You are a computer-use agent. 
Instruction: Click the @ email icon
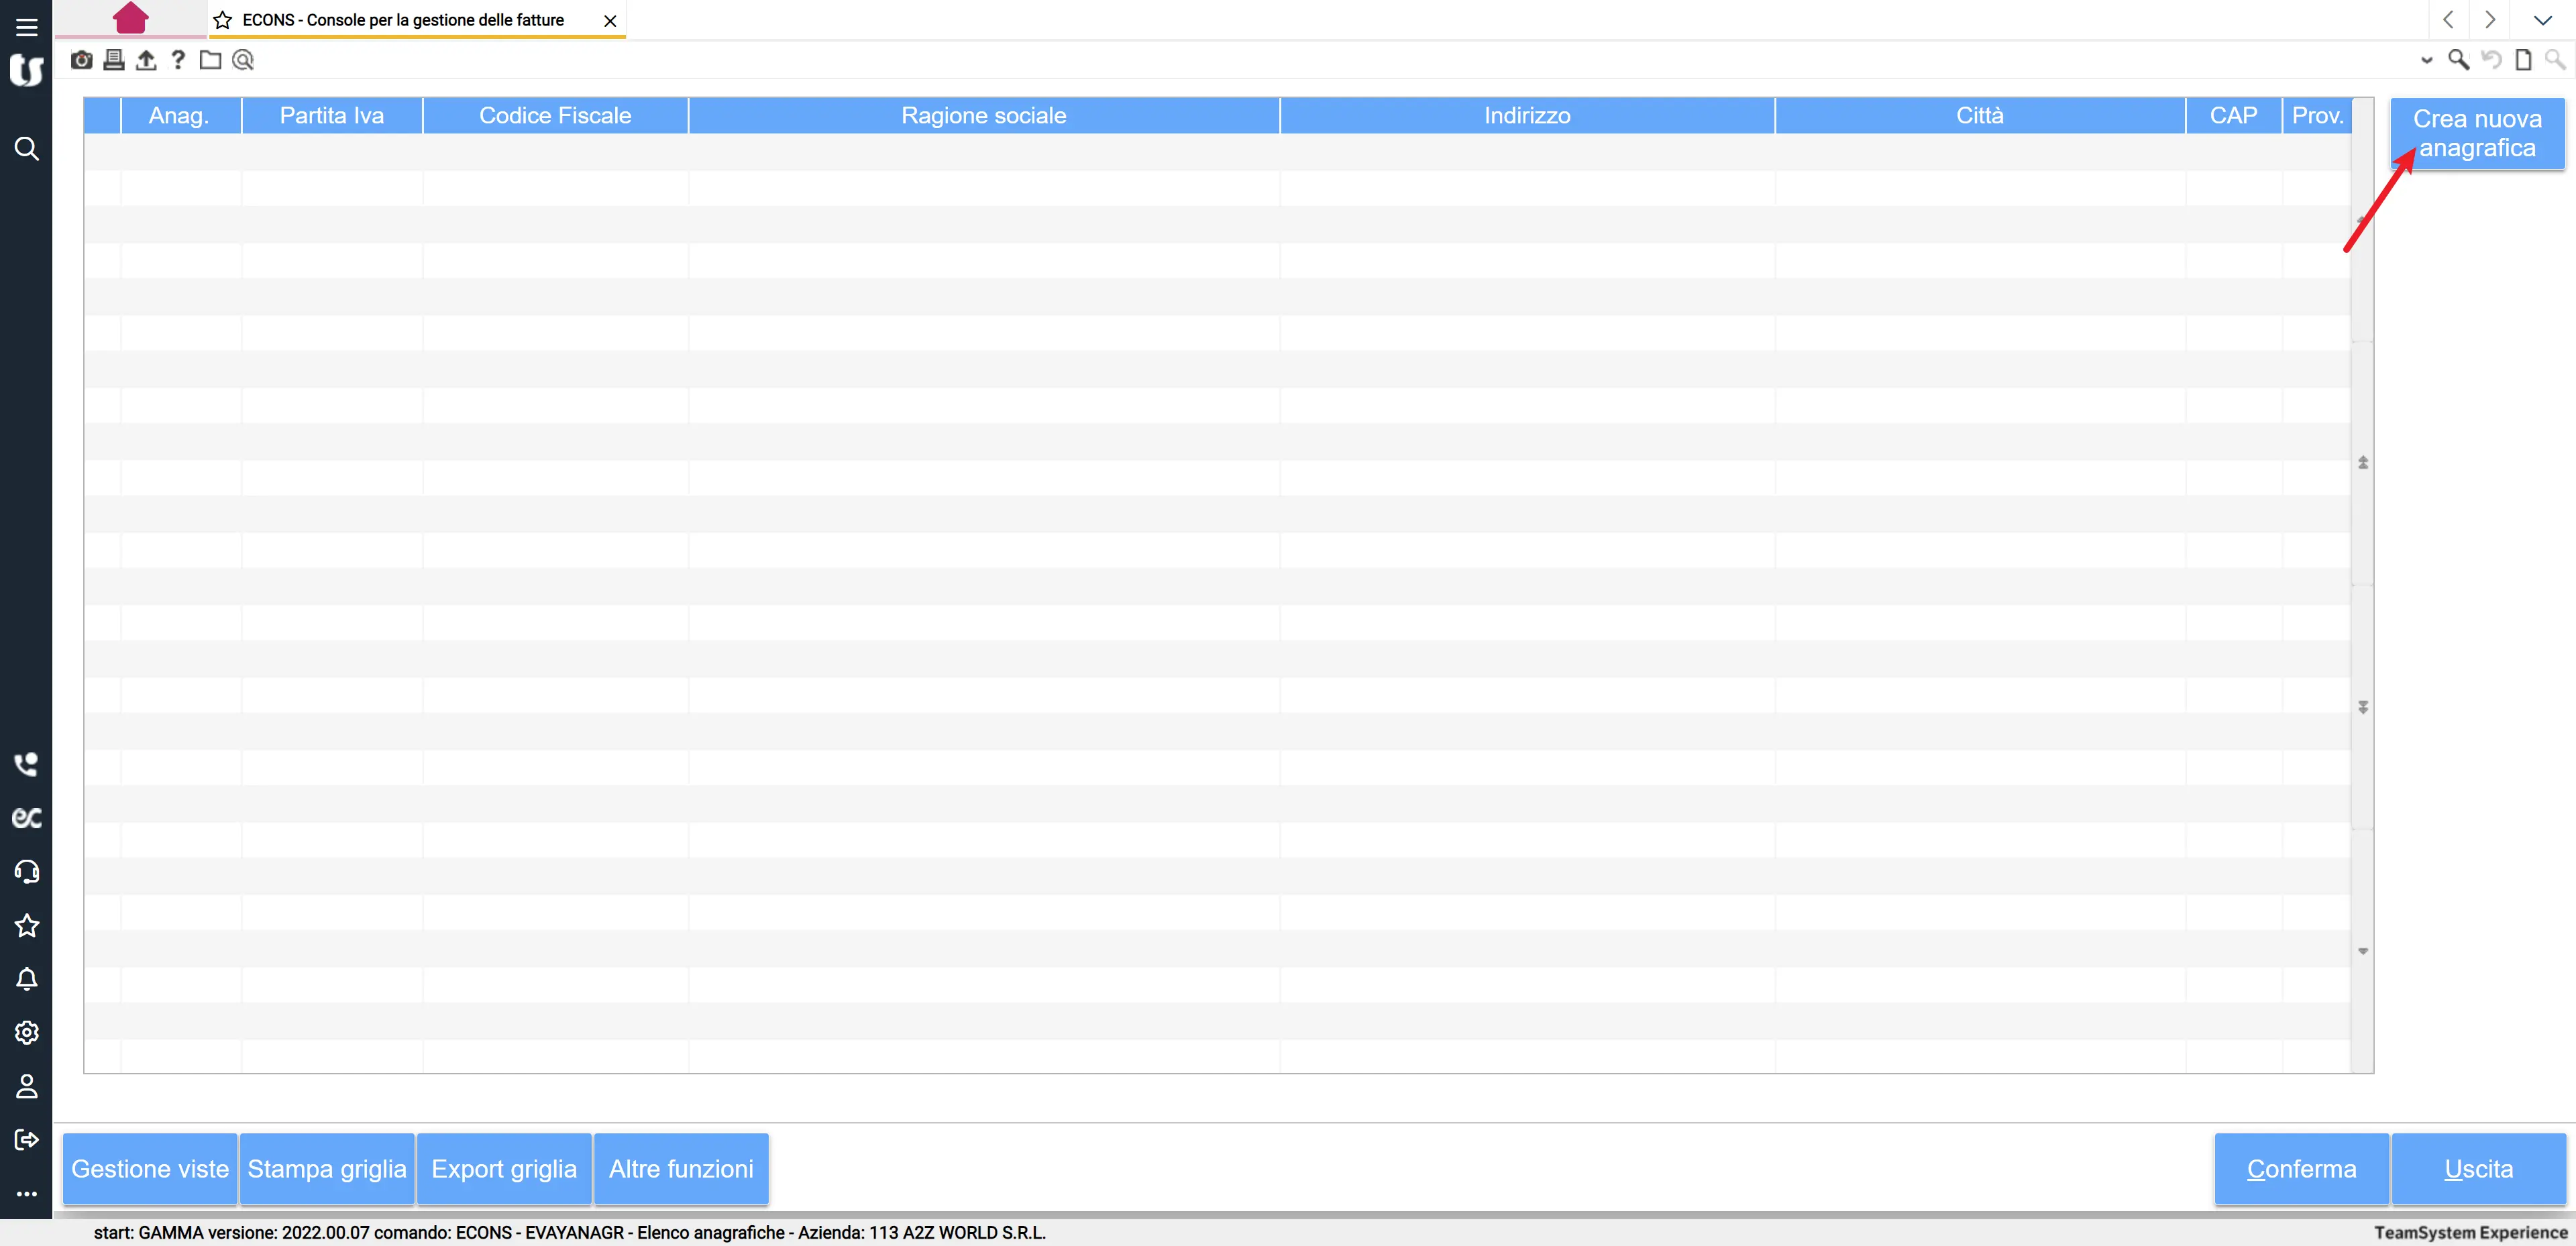pyautogui.click(x=243, y=60)
